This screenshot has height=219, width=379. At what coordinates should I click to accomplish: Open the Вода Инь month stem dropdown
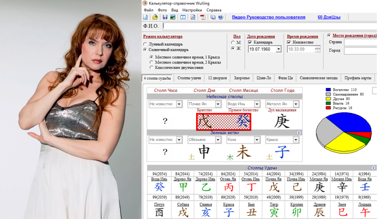click(257, 104)
